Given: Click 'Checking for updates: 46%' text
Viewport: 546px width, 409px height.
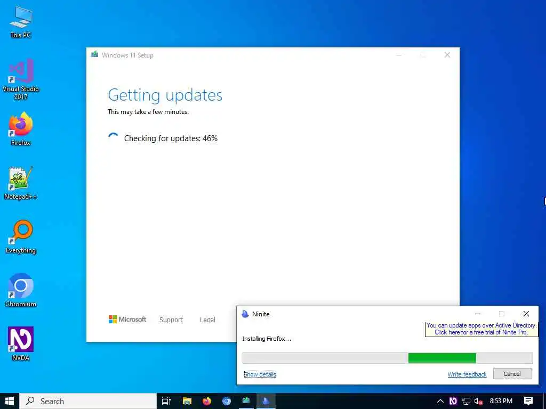Looking at the screenshot, I should pos(171,138).
